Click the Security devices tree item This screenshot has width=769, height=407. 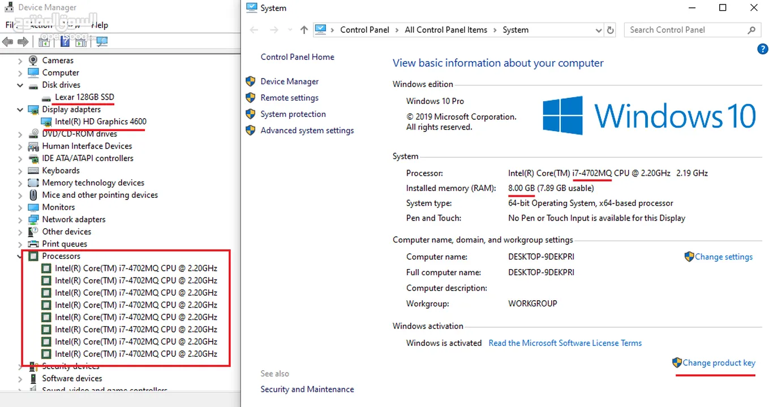tap(71, 366)
